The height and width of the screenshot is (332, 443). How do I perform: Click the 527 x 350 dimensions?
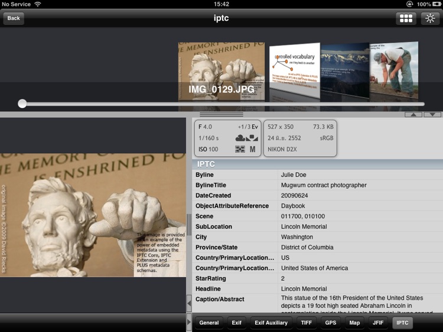coord(281,127)
